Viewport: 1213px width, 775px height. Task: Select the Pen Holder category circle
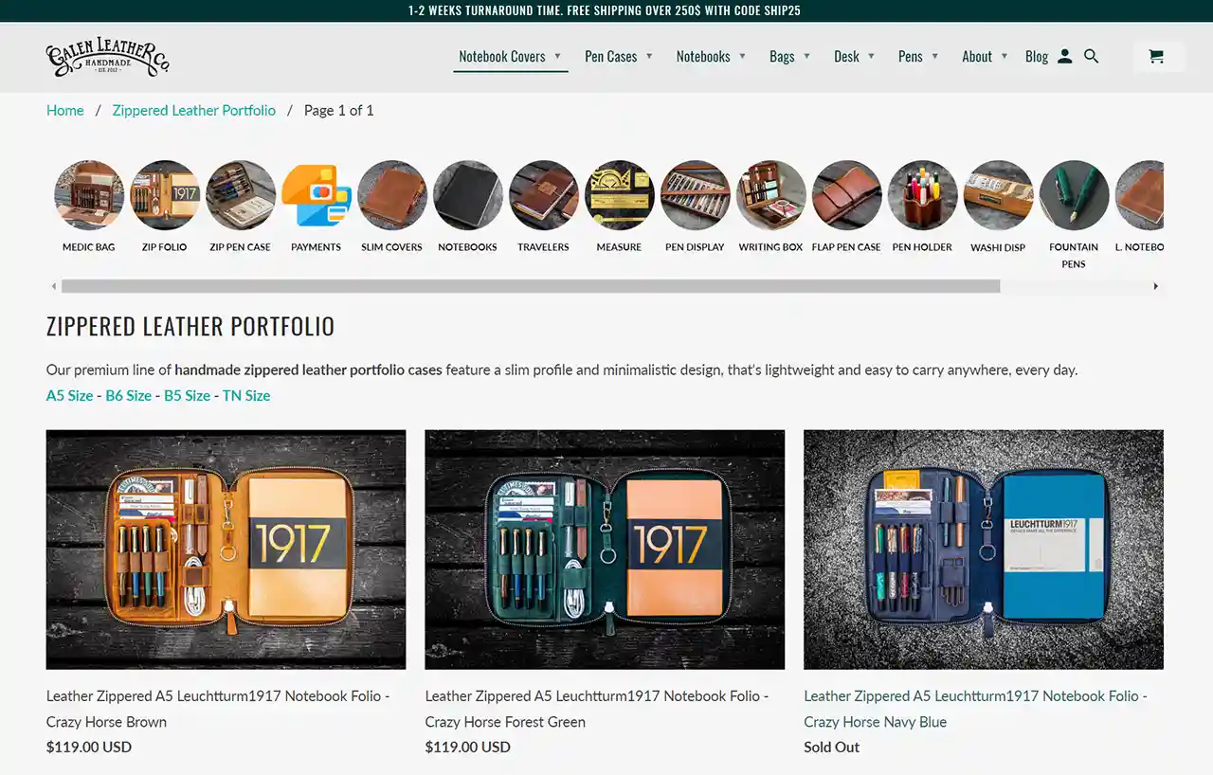[923, 195]
